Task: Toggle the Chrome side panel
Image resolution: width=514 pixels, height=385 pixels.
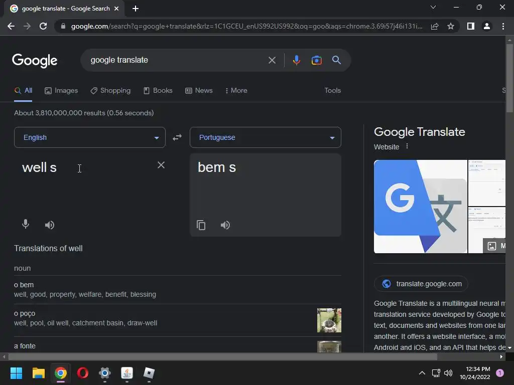Action: click(x=471, y=26)
